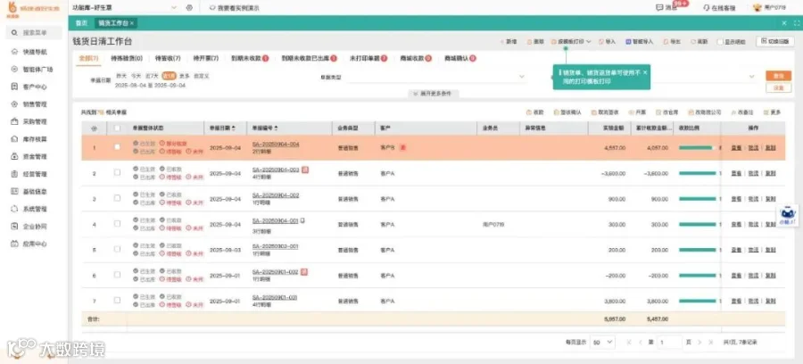Check the box for row SA-20250901-001
Screen dimensions: 803x364
pyautogui.click(x=117, y=300)
